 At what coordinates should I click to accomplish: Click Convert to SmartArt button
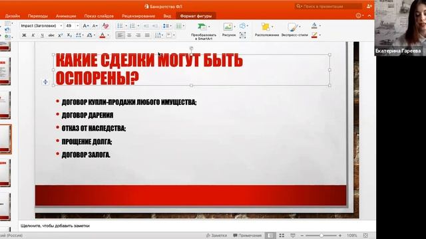(204, 31)
